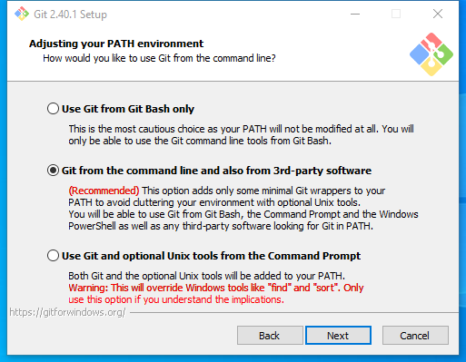Viewport: 466px width, 362px height.
Task: Select 'Use Git from Git Bash only' radio
Action: (53, 109)
